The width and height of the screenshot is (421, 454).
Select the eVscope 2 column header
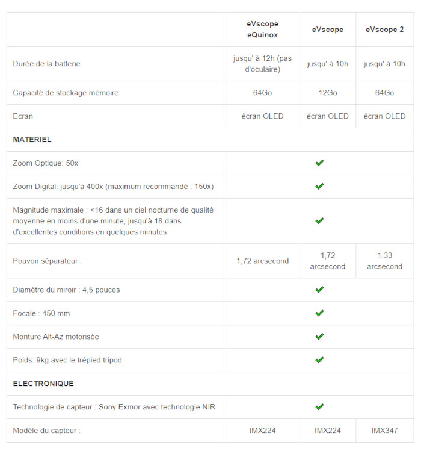coord(384,30)
